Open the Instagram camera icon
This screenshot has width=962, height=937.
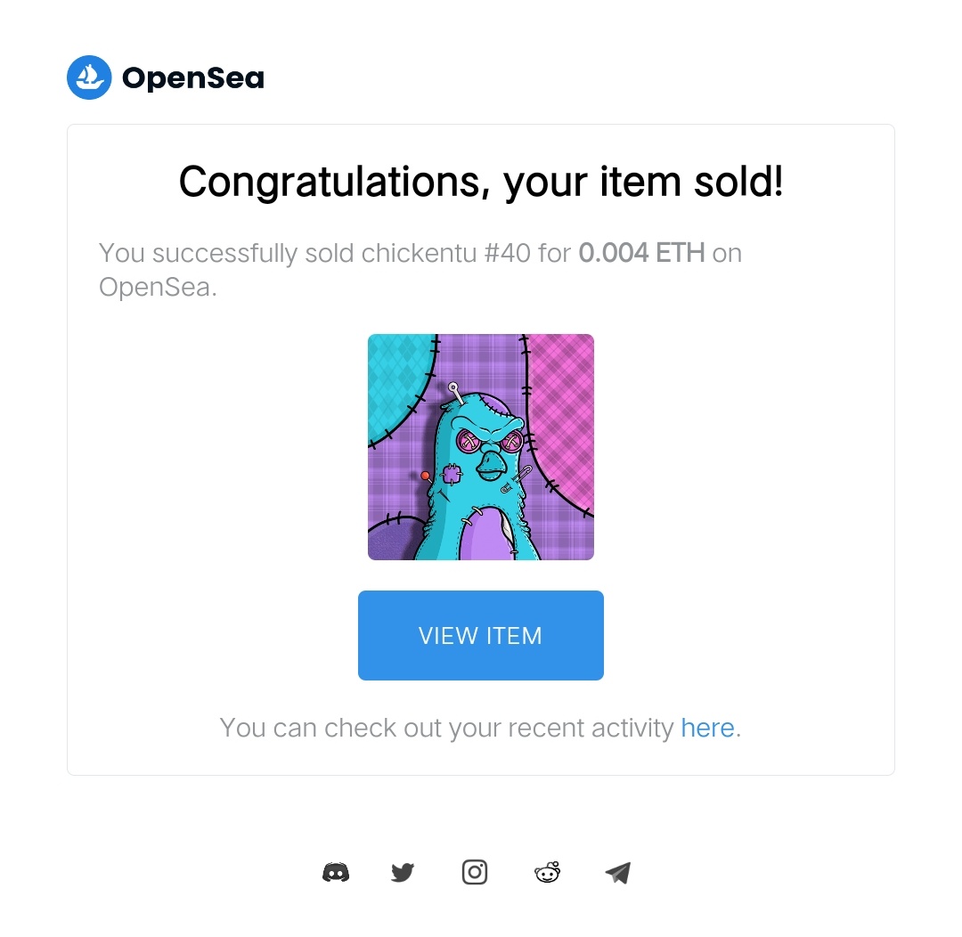474,872
